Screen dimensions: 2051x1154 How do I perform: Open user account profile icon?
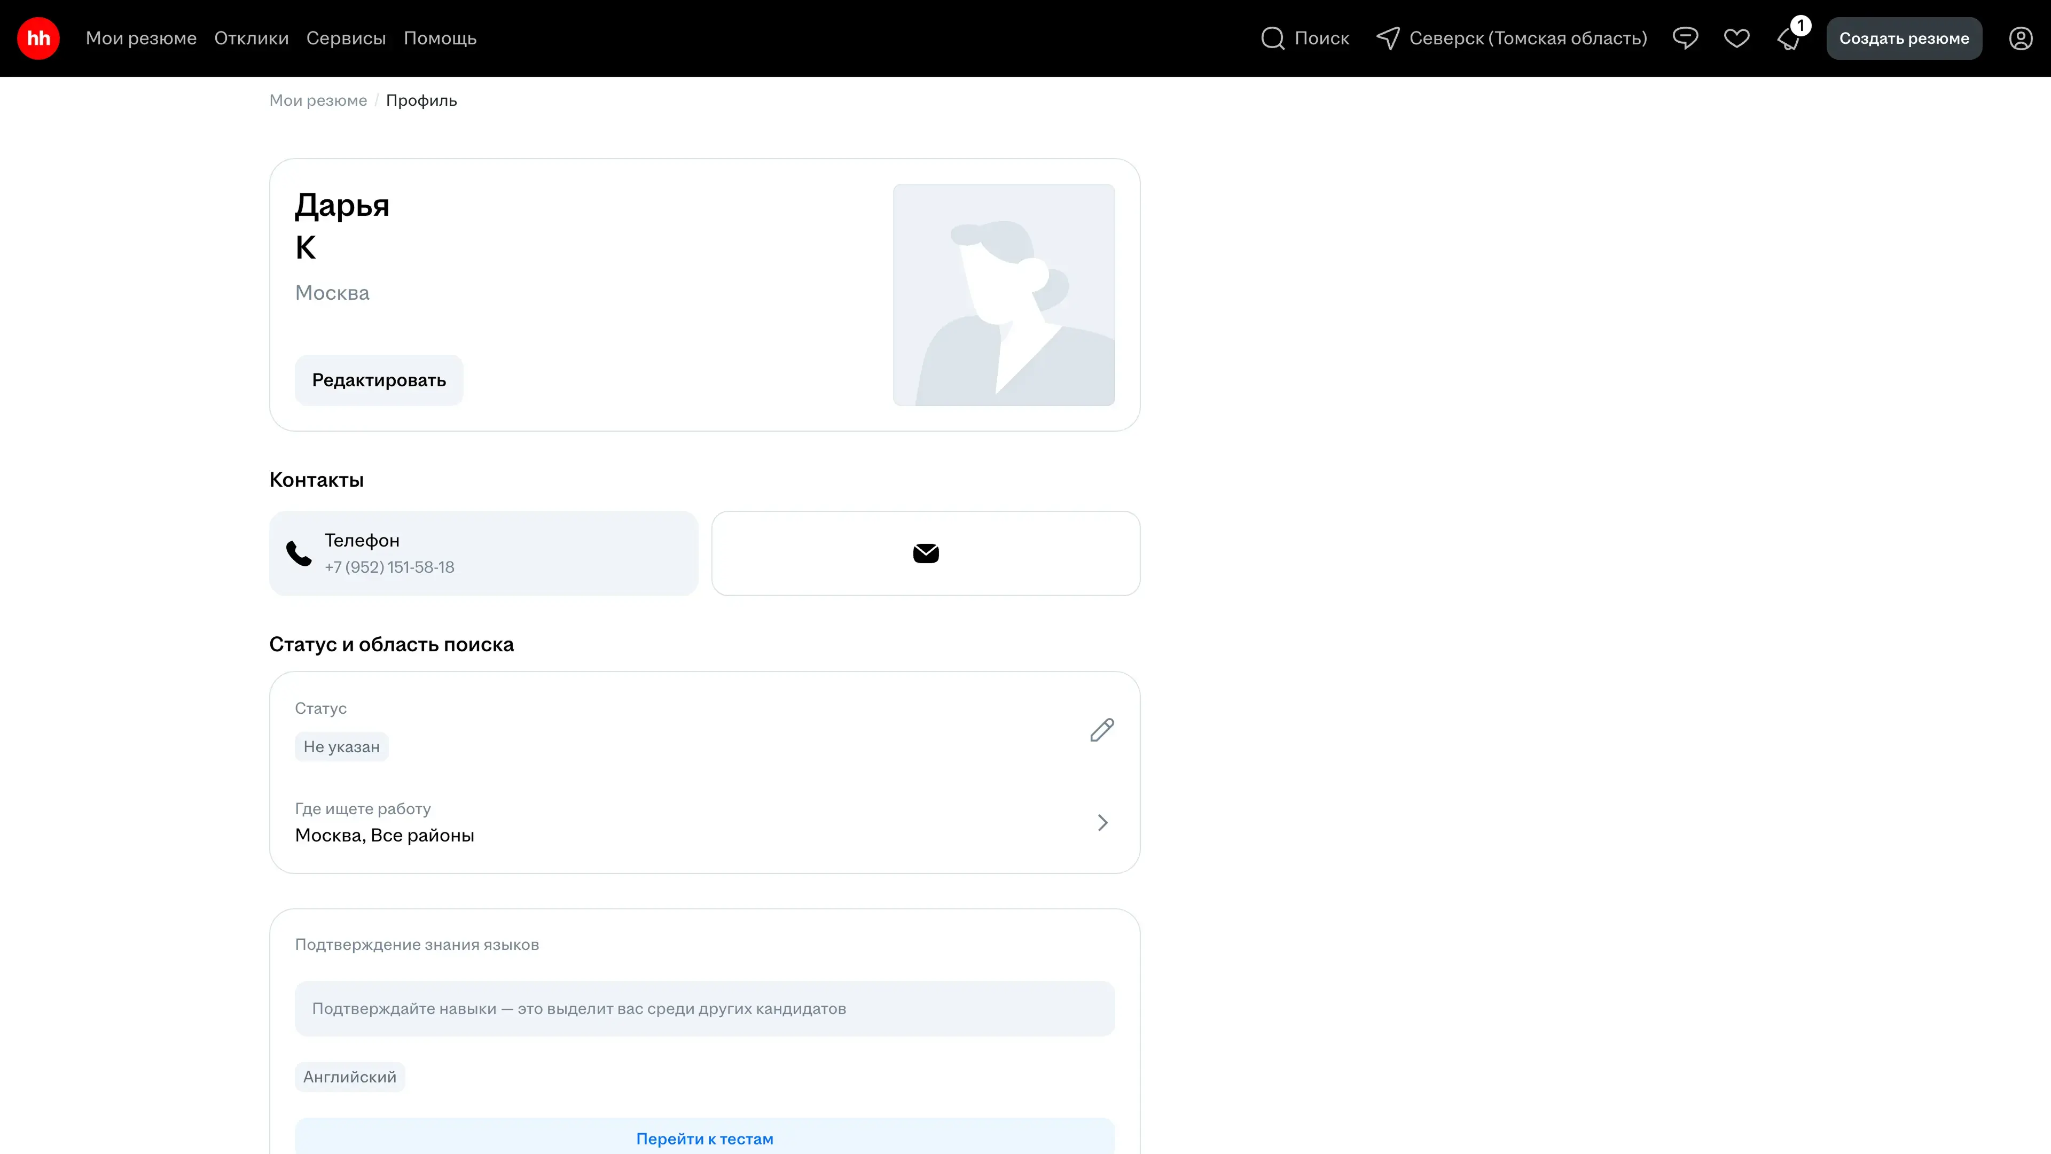coord(2020,38)
